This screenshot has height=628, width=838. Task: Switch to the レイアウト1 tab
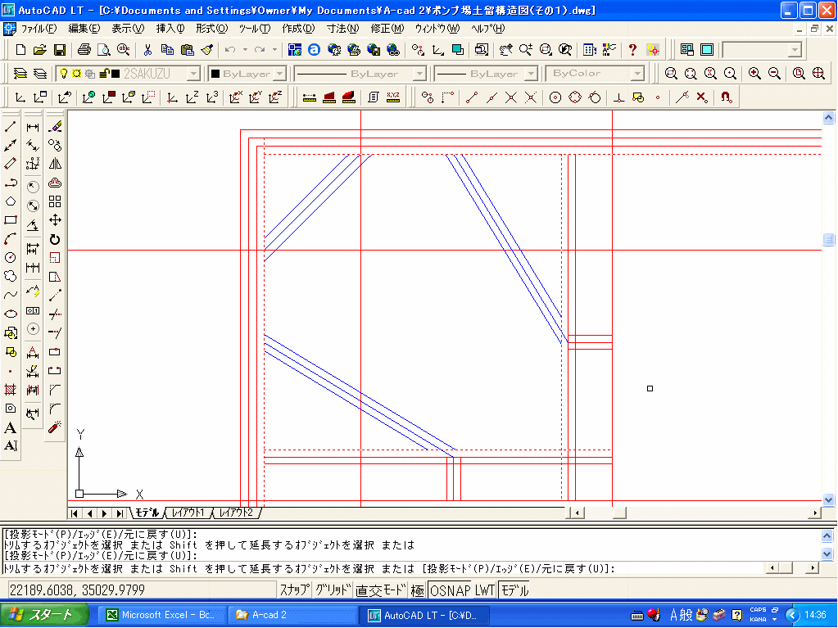click(188, 513)
